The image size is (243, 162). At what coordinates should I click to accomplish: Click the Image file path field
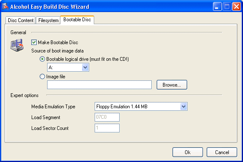click(99, 85)
